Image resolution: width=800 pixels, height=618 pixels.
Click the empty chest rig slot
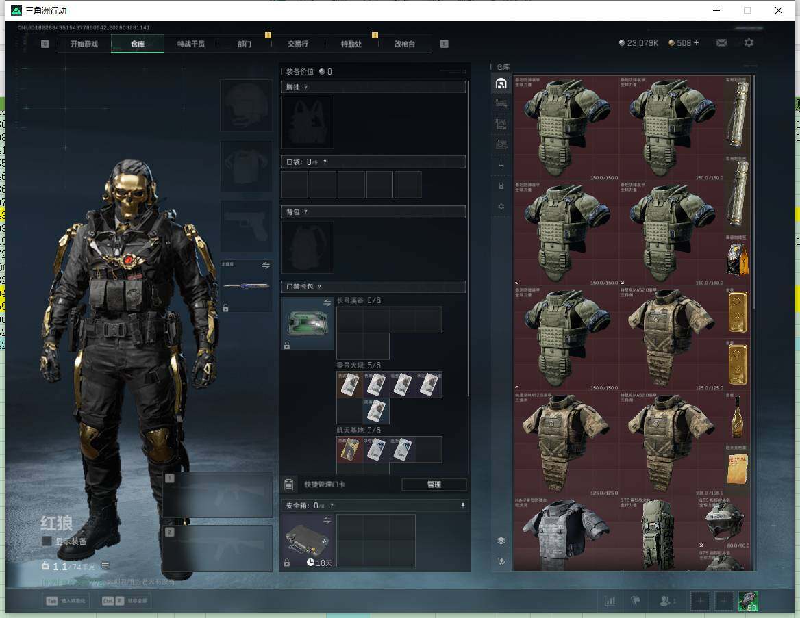[307, 123]
